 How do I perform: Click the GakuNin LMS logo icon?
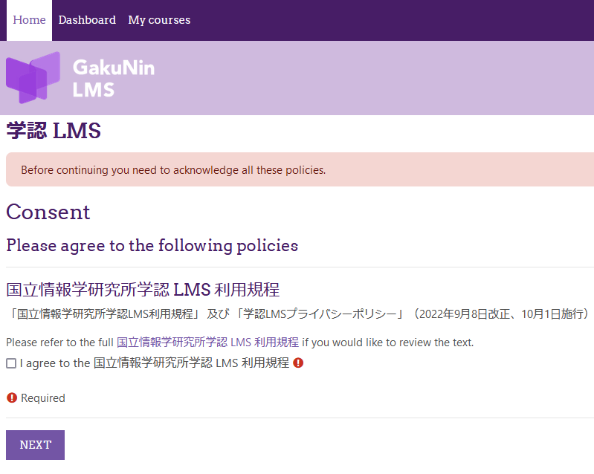(x=33, y=77)
